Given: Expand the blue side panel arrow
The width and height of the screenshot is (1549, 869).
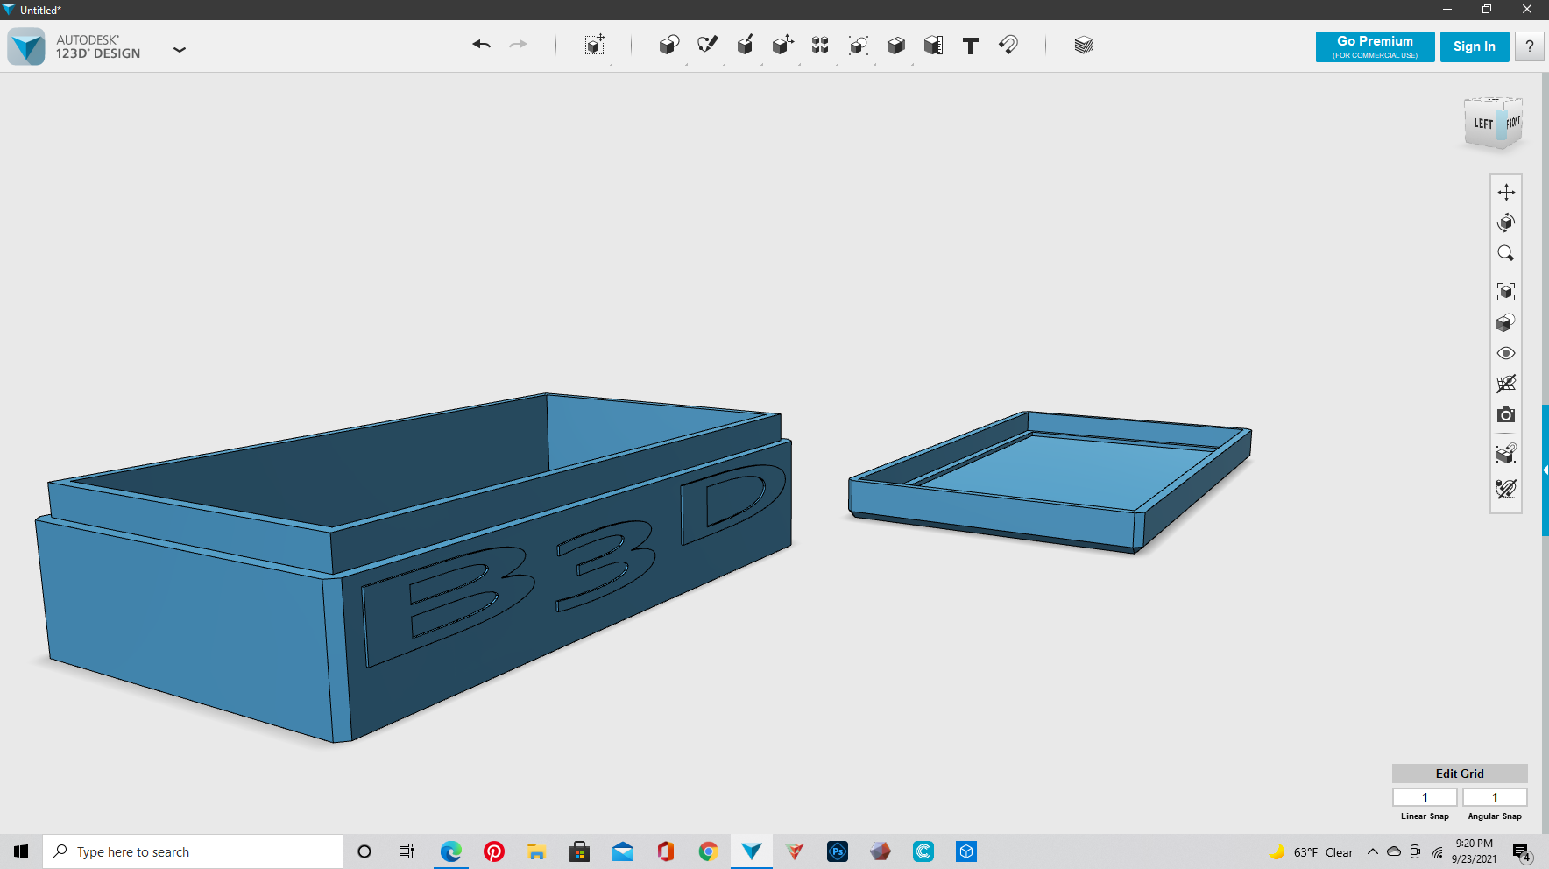Looking at the screenshot, I should click(1545, 470).
